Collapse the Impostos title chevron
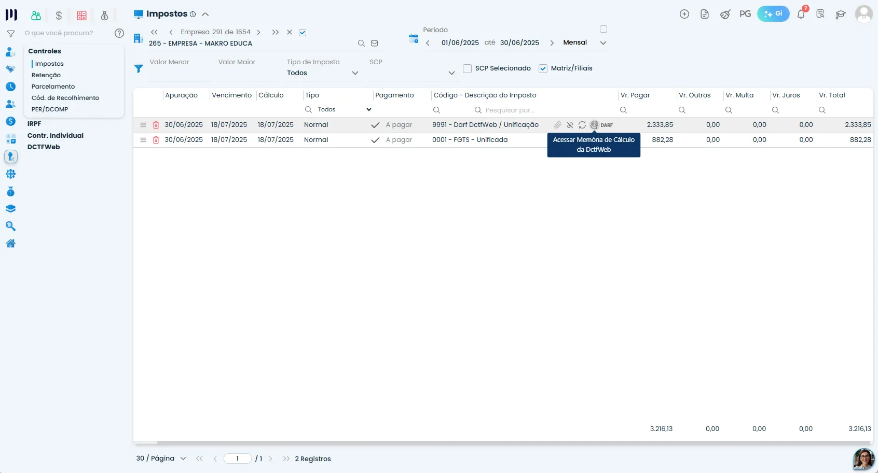The height and width of the screenshot is (473, 878). click(x=205, y=15)
